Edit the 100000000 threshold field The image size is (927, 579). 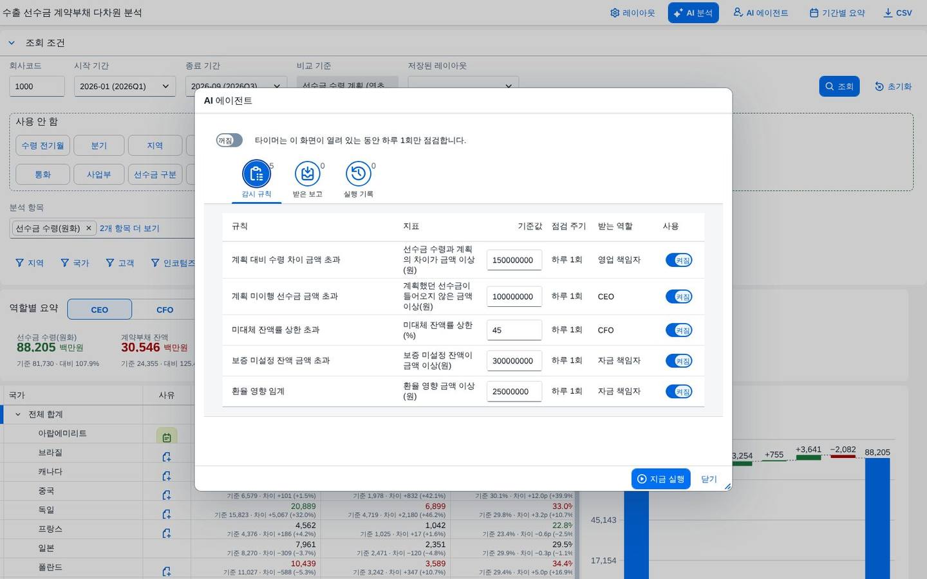514,297
